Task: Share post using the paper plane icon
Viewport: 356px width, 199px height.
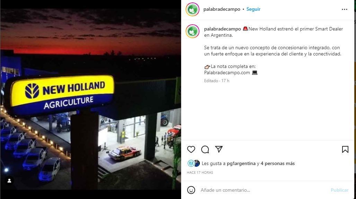Action: point(219,149)
